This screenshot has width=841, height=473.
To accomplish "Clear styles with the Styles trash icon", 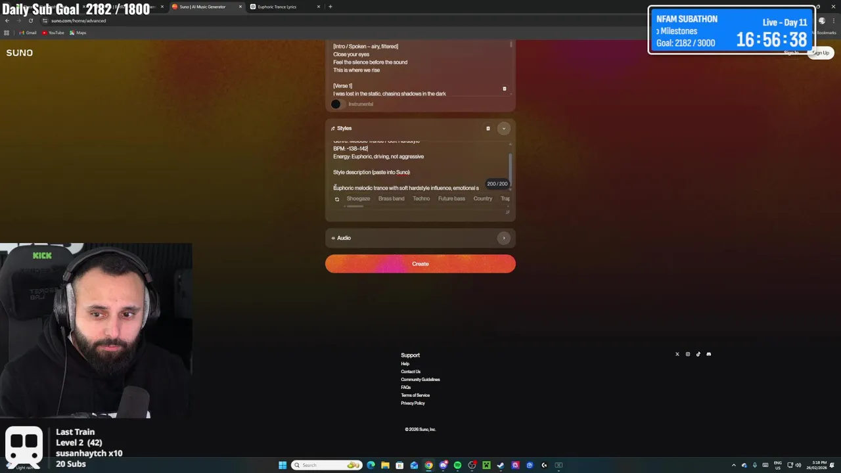I will (x=488, y=128).
